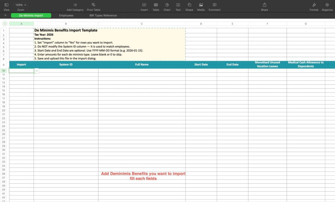This screenshot has height=209, width=335.
Task: Open the 125% Zoom dropdown
Action: tap(21, 5)
